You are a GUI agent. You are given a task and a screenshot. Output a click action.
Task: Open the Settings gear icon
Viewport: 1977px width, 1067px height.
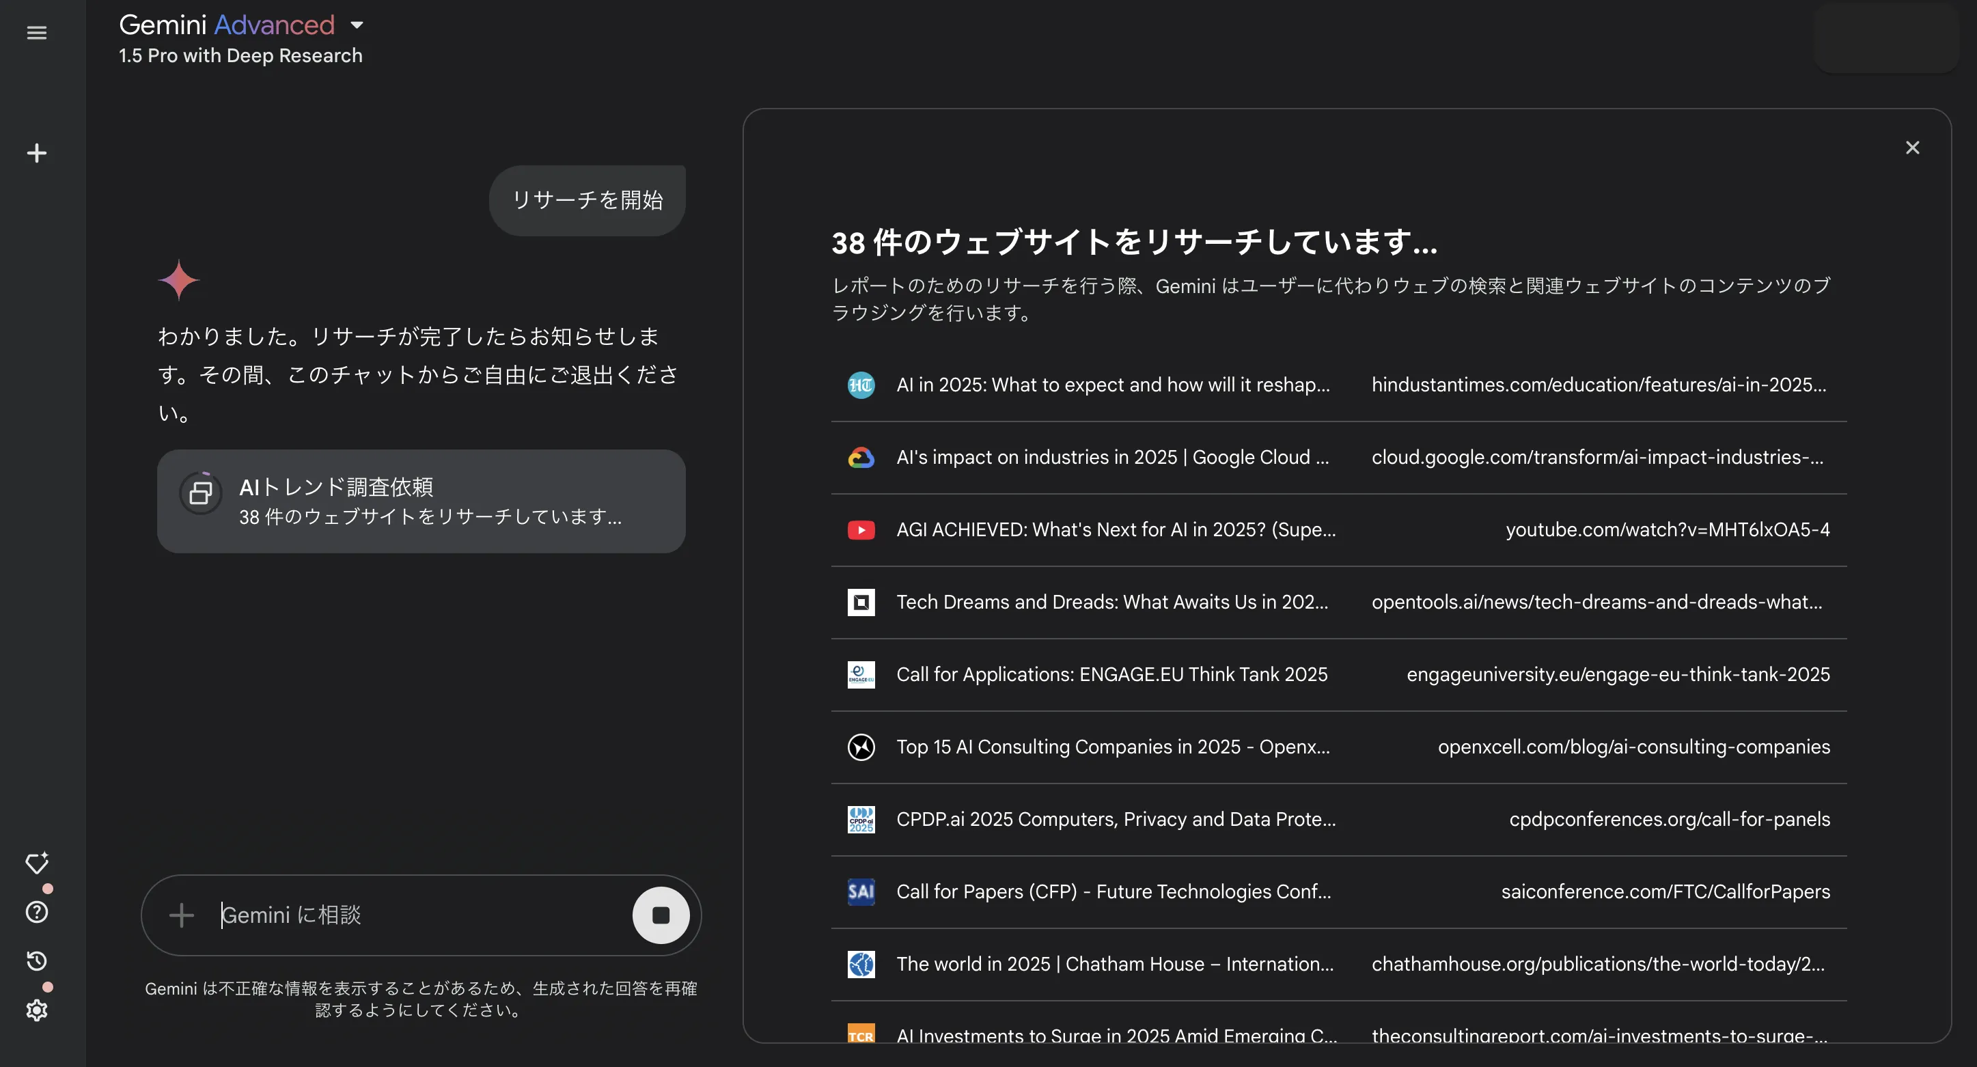[37, 1010]
